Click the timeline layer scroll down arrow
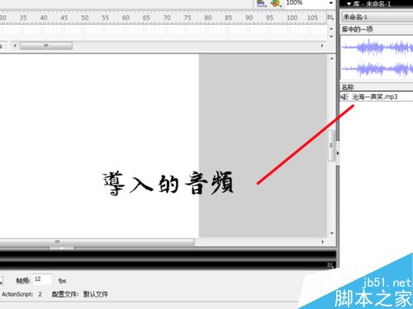 click(x=331, y=36)
